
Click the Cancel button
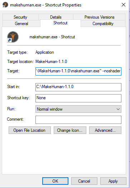click(x=84, y=181)
